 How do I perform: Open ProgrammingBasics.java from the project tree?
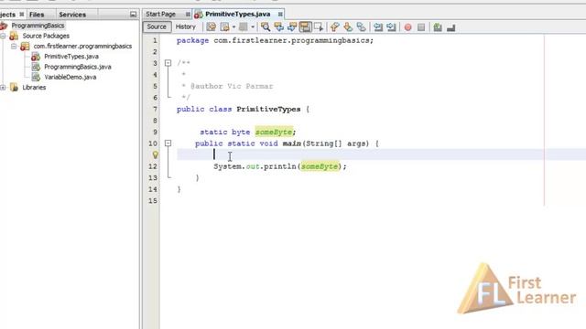[78, 67]
